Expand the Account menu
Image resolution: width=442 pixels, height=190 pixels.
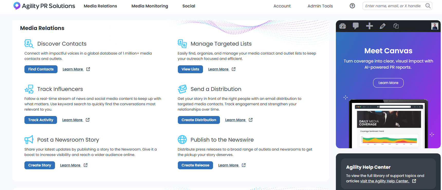pos(282,6)
